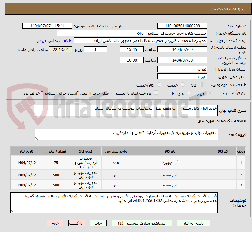This screenshot has height=232, width=252.
Task: Click the announcement date field 1404/07/07 - 15:41
Action: pyautogui.click(x=47, y=26)
